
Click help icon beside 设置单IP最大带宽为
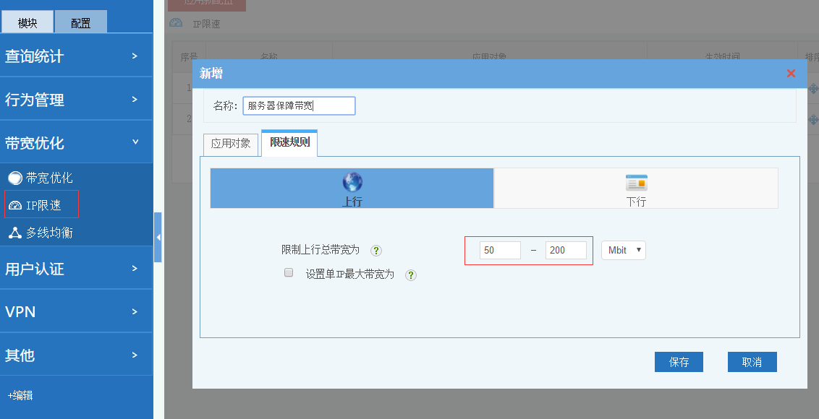click(x=411, y=275)
